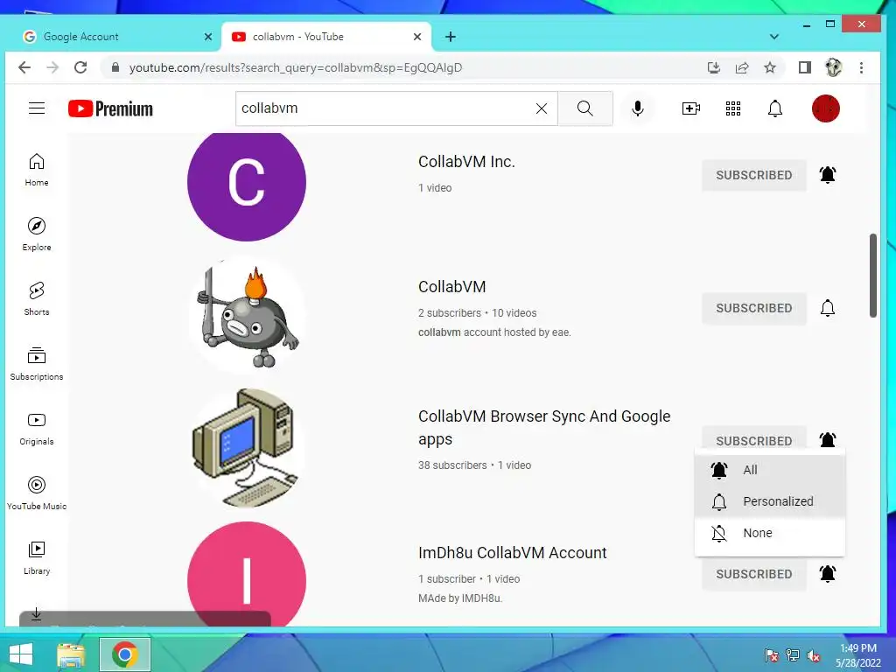Open the red account avatar menu
896x672 pixels.
click(x=826, y=108)
